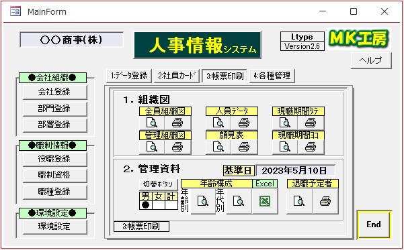404x250 pixels.
Task: Click the 部門登録 button
Action: (x=54, y=109)
